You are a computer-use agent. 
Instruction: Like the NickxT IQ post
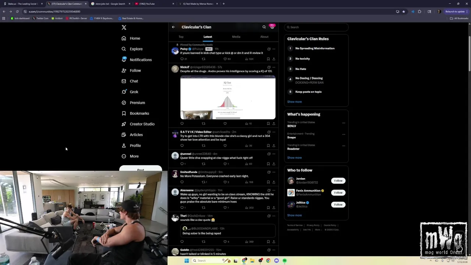225,124
